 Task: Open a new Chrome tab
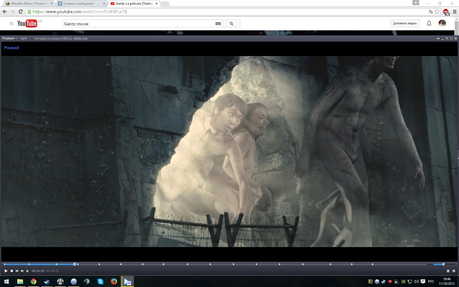click(x=166, y=4)
